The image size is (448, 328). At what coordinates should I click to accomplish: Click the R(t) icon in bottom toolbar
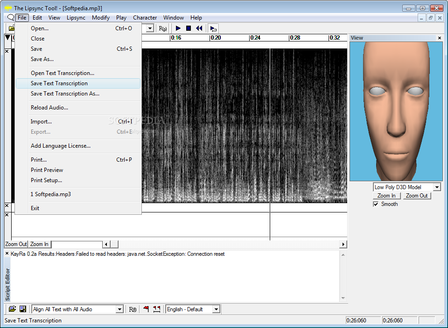click(x=133, y=309)
